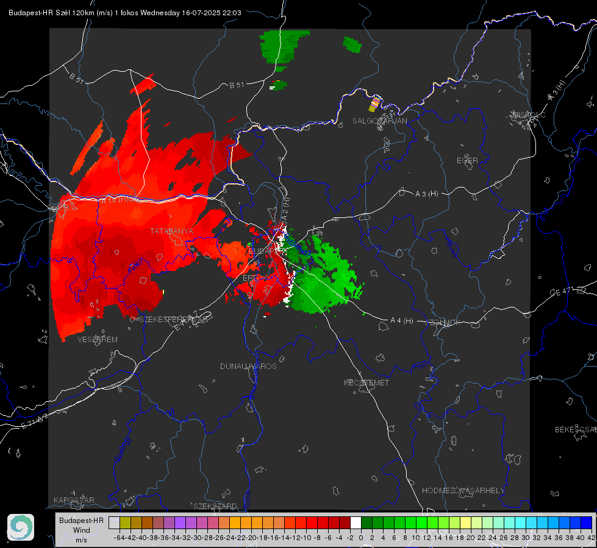Click the 'A 3 (H)' road label near Eger
597x548 pixels.
pos(426,194)
